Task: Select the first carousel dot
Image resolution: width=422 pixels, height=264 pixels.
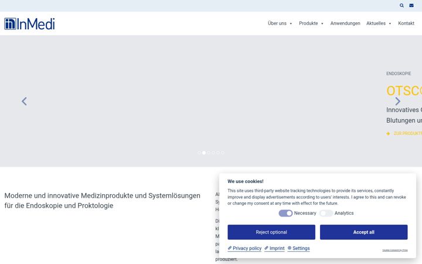Action: pyautogui.click(x=199, y=153)
